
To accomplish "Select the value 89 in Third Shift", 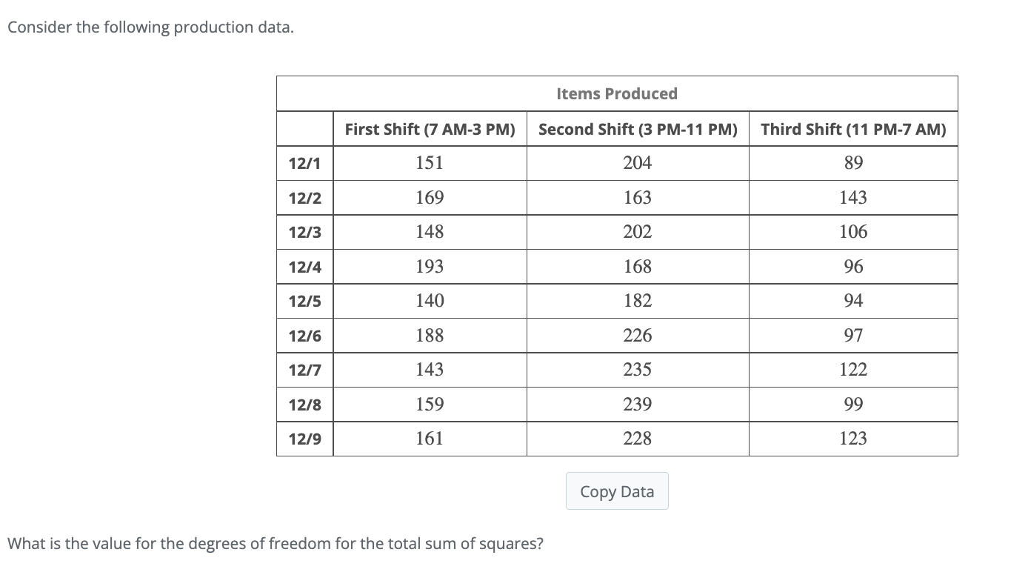I will pos(853,163).
